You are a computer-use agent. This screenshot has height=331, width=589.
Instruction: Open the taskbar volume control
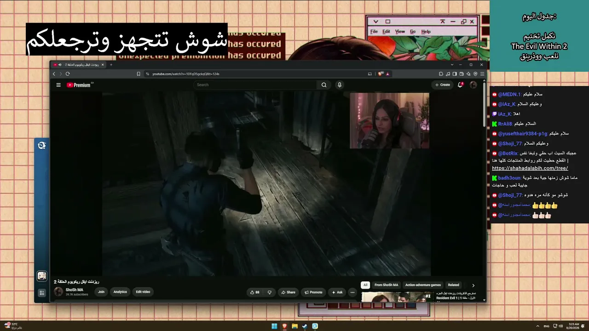[x=560, y=326]
